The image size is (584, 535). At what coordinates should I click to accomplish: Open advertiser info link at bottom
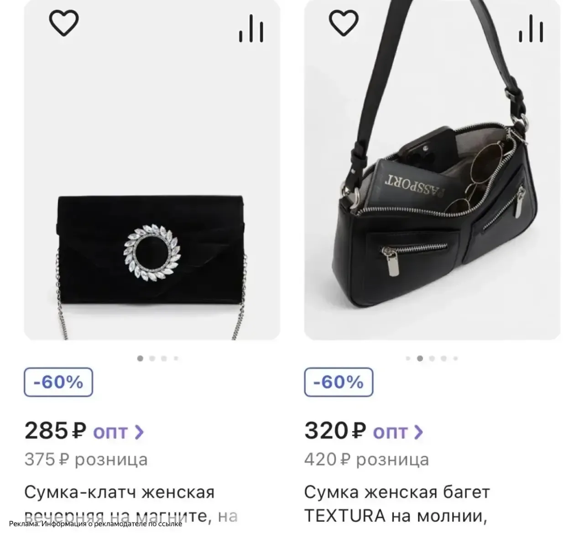pyautogui.click(x=95, y=524)
